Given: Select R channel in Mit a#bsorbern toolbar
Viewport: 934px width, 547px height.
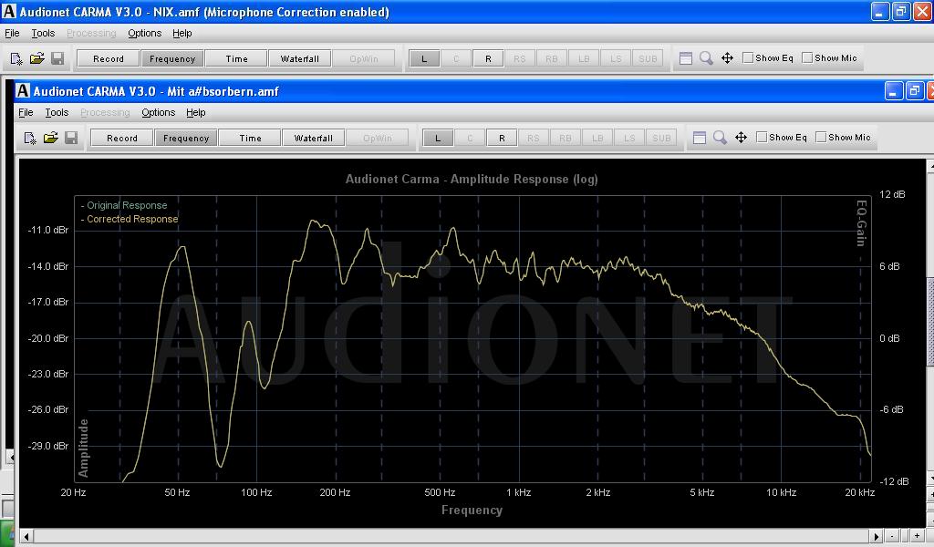Looking at the screenshot, I should coord(503,138).
